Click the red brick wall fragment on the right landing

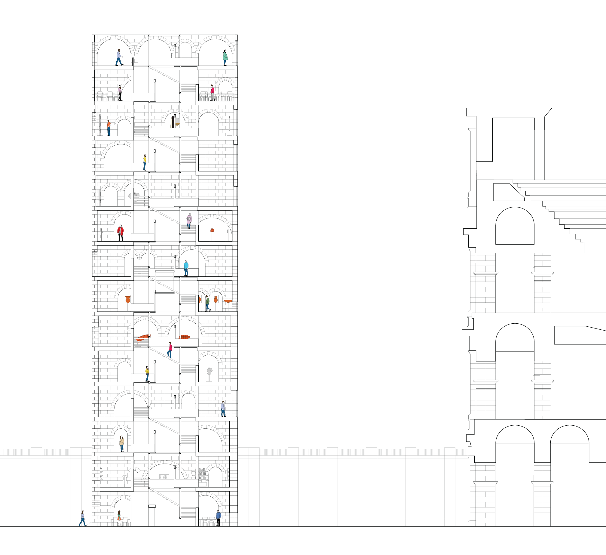(x=185, y=337)
